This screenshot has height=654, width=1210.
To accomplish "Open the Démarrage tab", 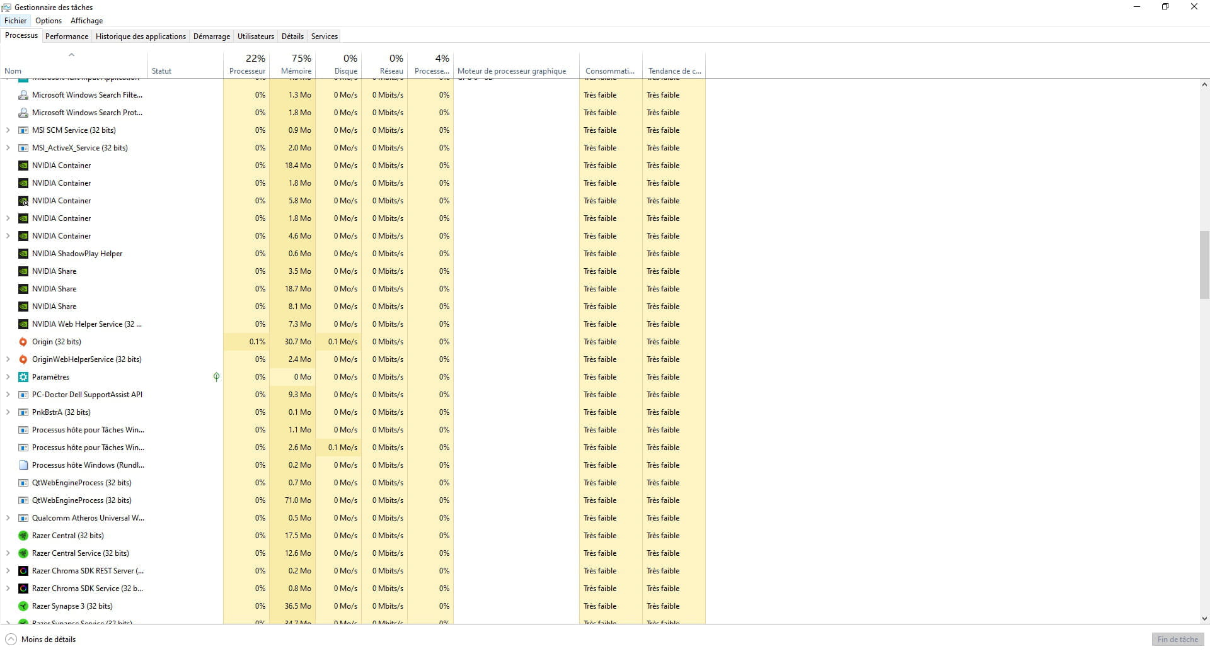I will click(211, 37).
